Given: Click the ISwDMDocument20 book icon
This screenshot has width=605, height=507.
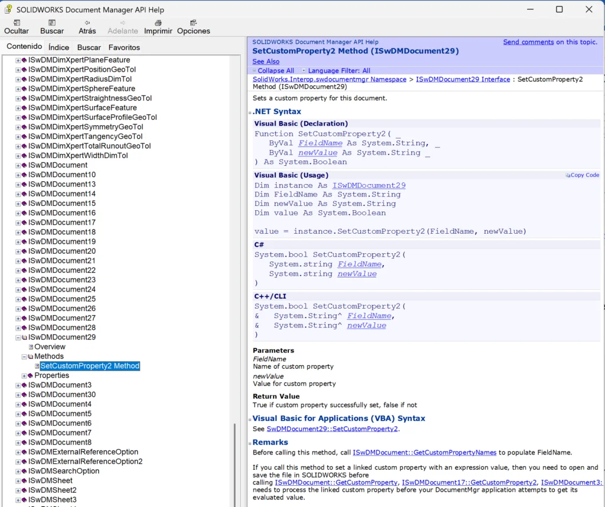Looking at the screenshot, I should 24,251.
